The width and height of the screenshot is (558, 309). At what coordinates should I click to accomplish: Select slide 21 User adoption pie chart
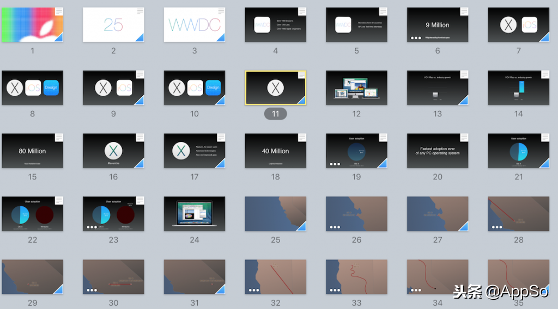(x=519, y=151)
